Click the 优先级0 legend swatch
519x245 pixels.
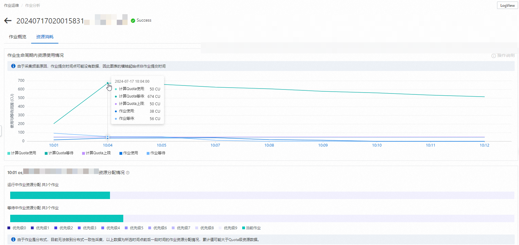point(9,228)
